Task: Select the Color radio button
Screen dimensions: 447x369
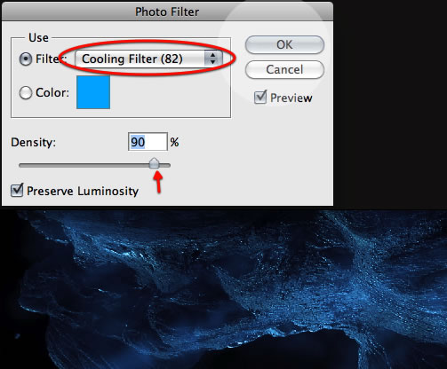Action: [x=26, y=93]
